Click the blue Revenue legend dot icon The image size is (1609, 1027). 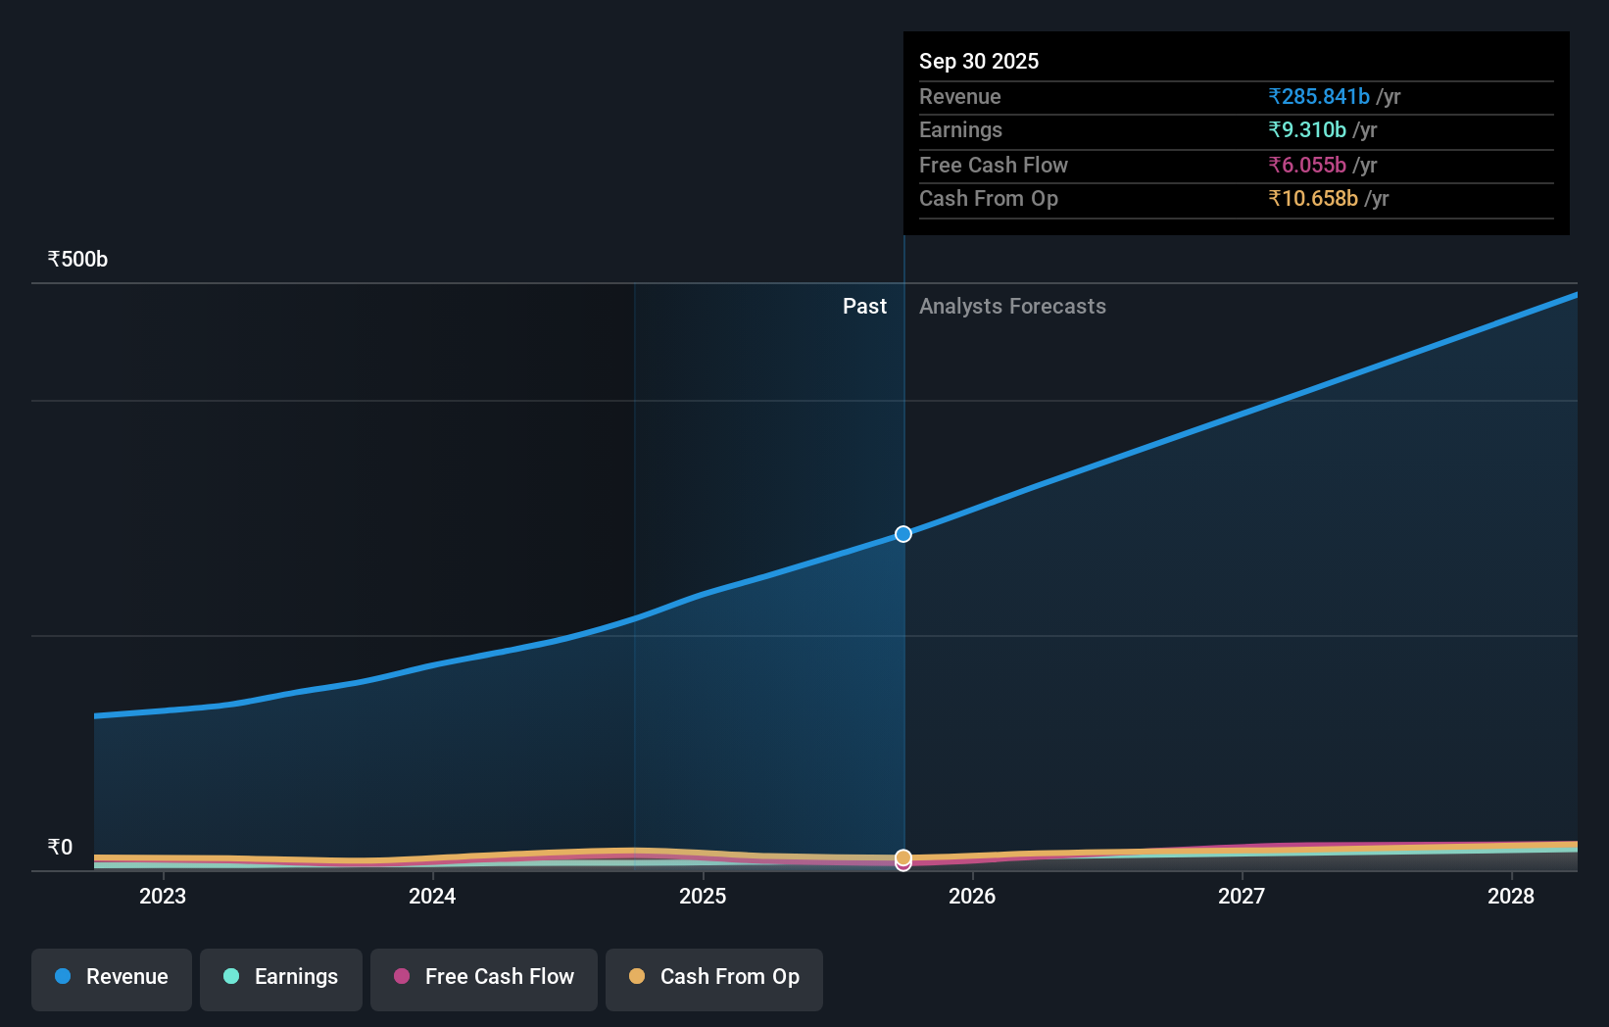coord(61,976)
